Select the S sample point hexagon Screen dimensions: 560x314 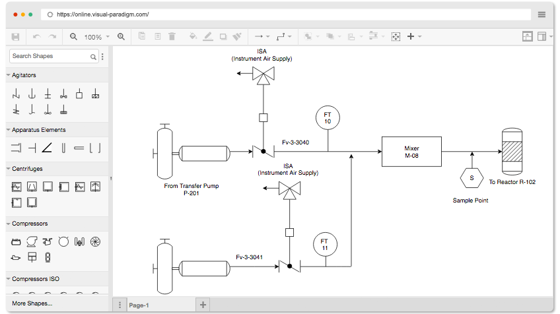point(472,177)
